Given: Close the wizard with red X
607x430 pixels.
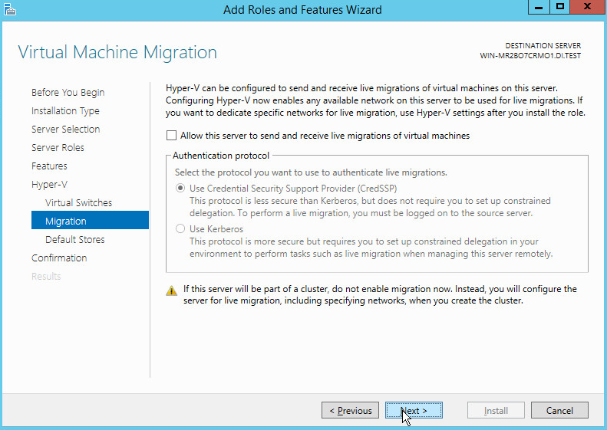Looking at the screenshot, I should pos(587,7).
